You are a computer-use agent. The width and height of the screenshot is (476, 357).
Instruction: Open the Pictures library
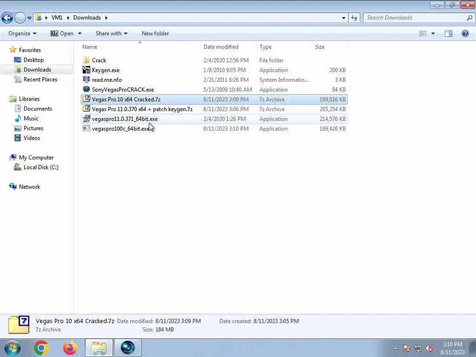click(x=33, y=128)
